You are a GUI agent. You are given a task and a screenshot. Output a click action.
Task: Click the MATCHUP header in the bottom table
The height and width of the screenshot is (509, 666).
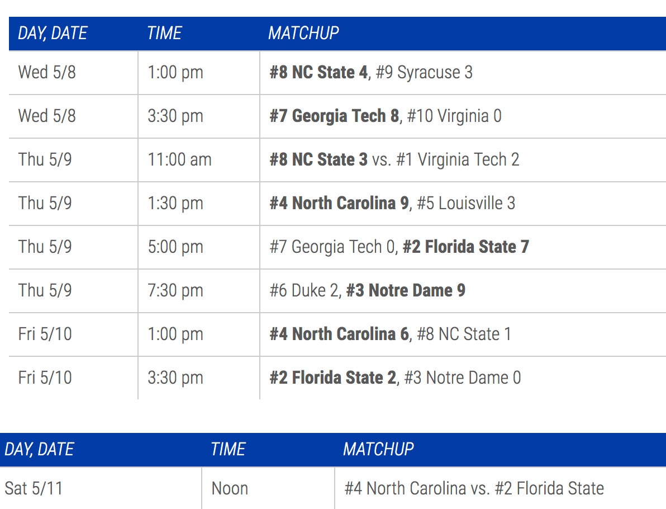(x=378, y=449)
